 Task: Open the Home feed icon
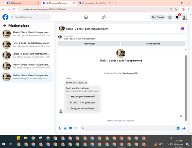click(86, 17)
